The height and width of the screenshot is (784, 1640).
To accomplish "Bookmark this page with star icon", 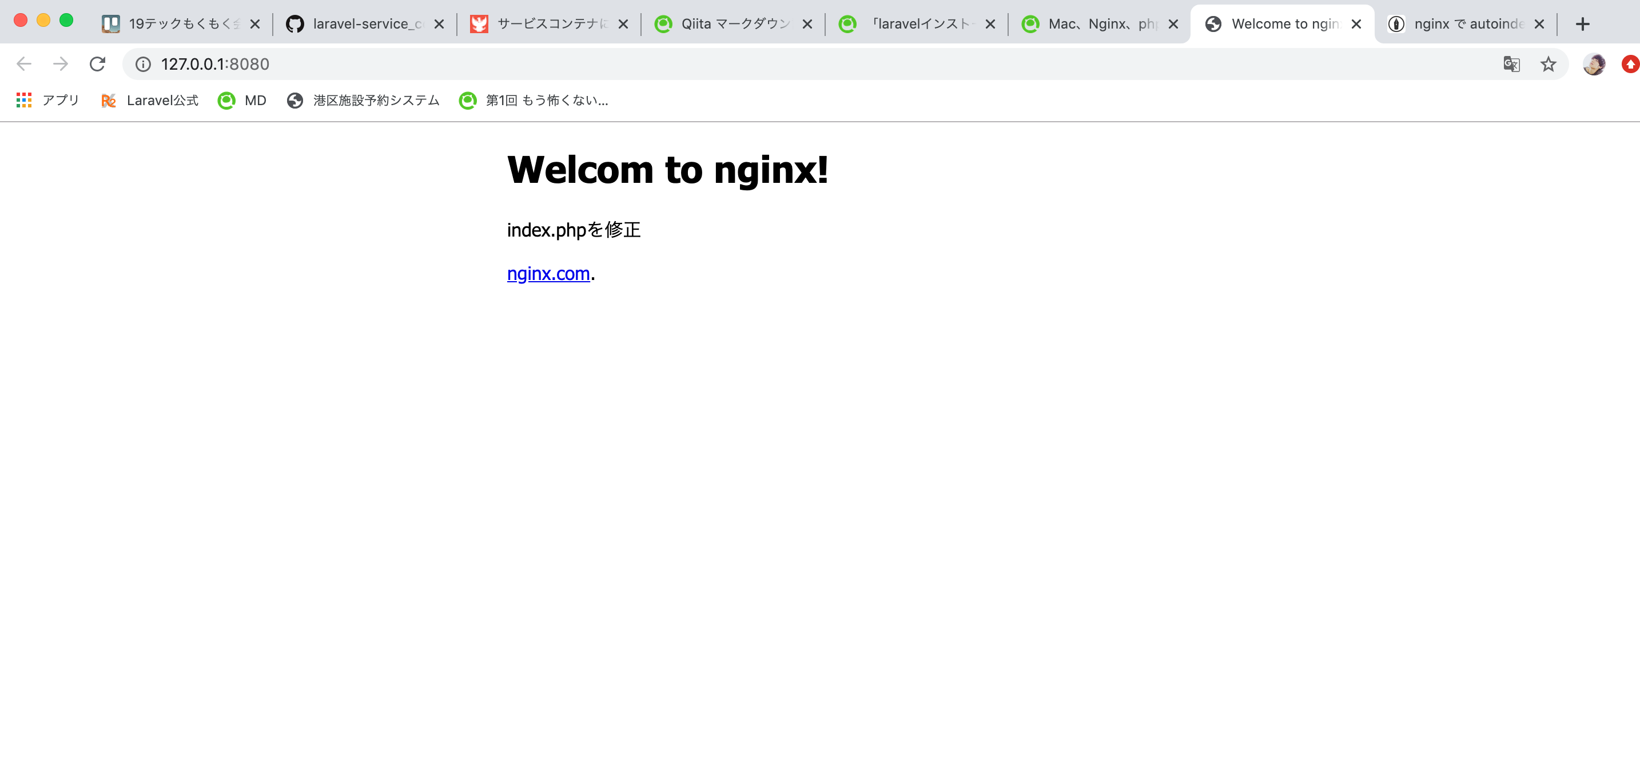I will [x=1549, y=64].
